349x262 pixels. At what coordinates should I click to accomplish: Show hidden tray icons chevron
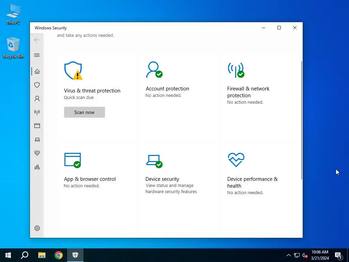point(288,255)
